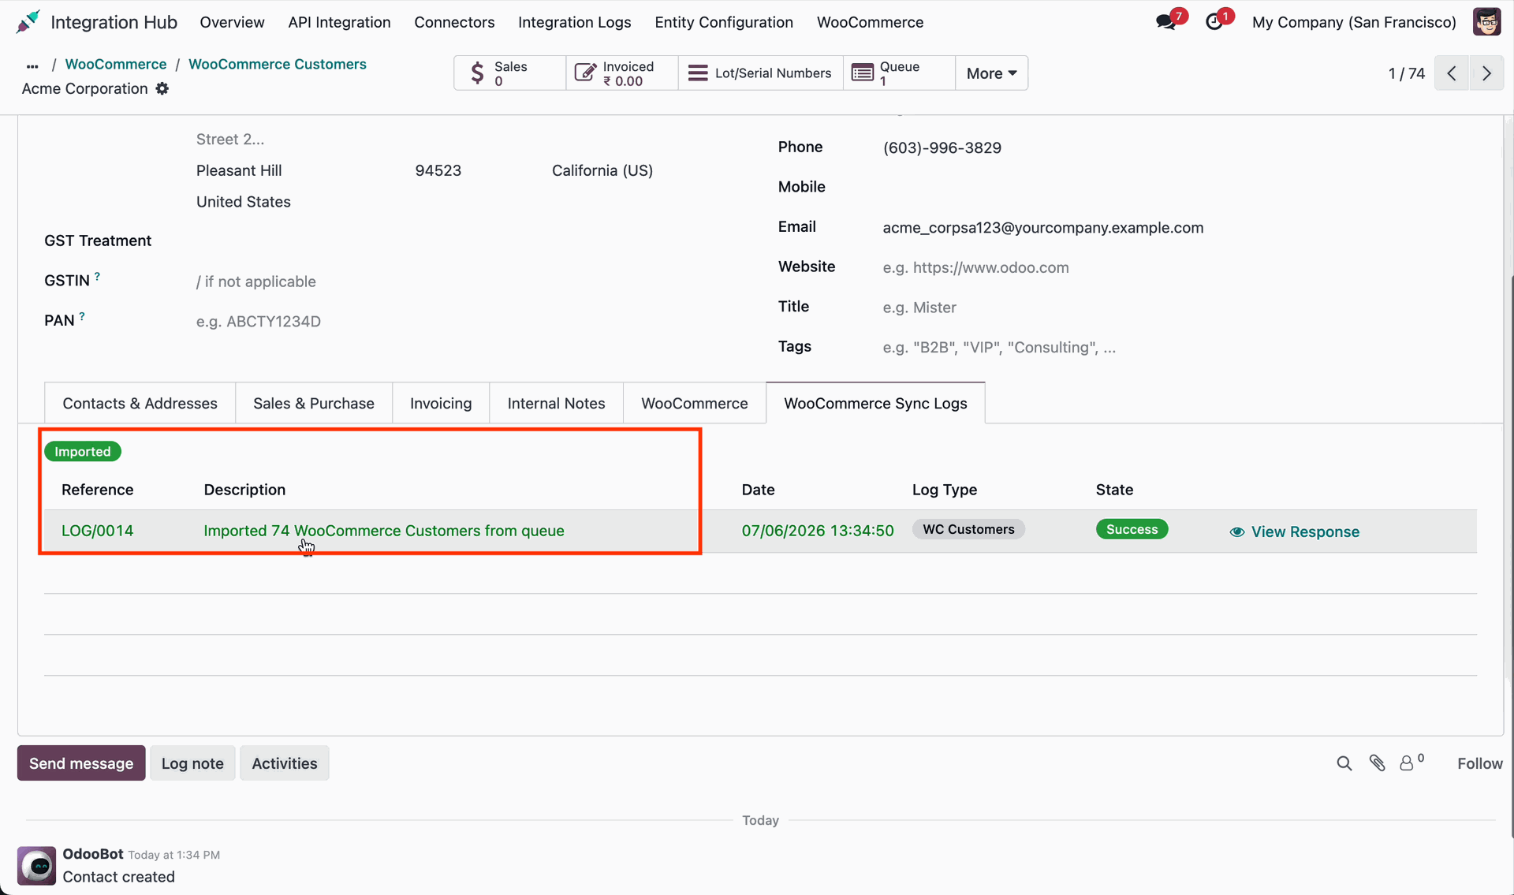Open the user avatar menu
Viewport: 1514px width, 895px height.
click(1486, 22)
